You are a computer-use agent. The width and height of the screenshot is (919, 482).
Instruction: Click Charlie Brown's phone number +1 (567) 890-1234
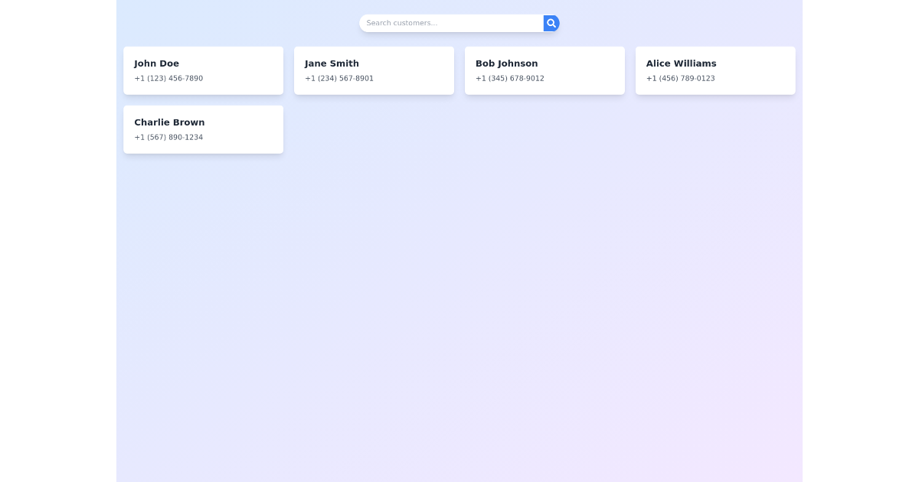coord(168,137)
